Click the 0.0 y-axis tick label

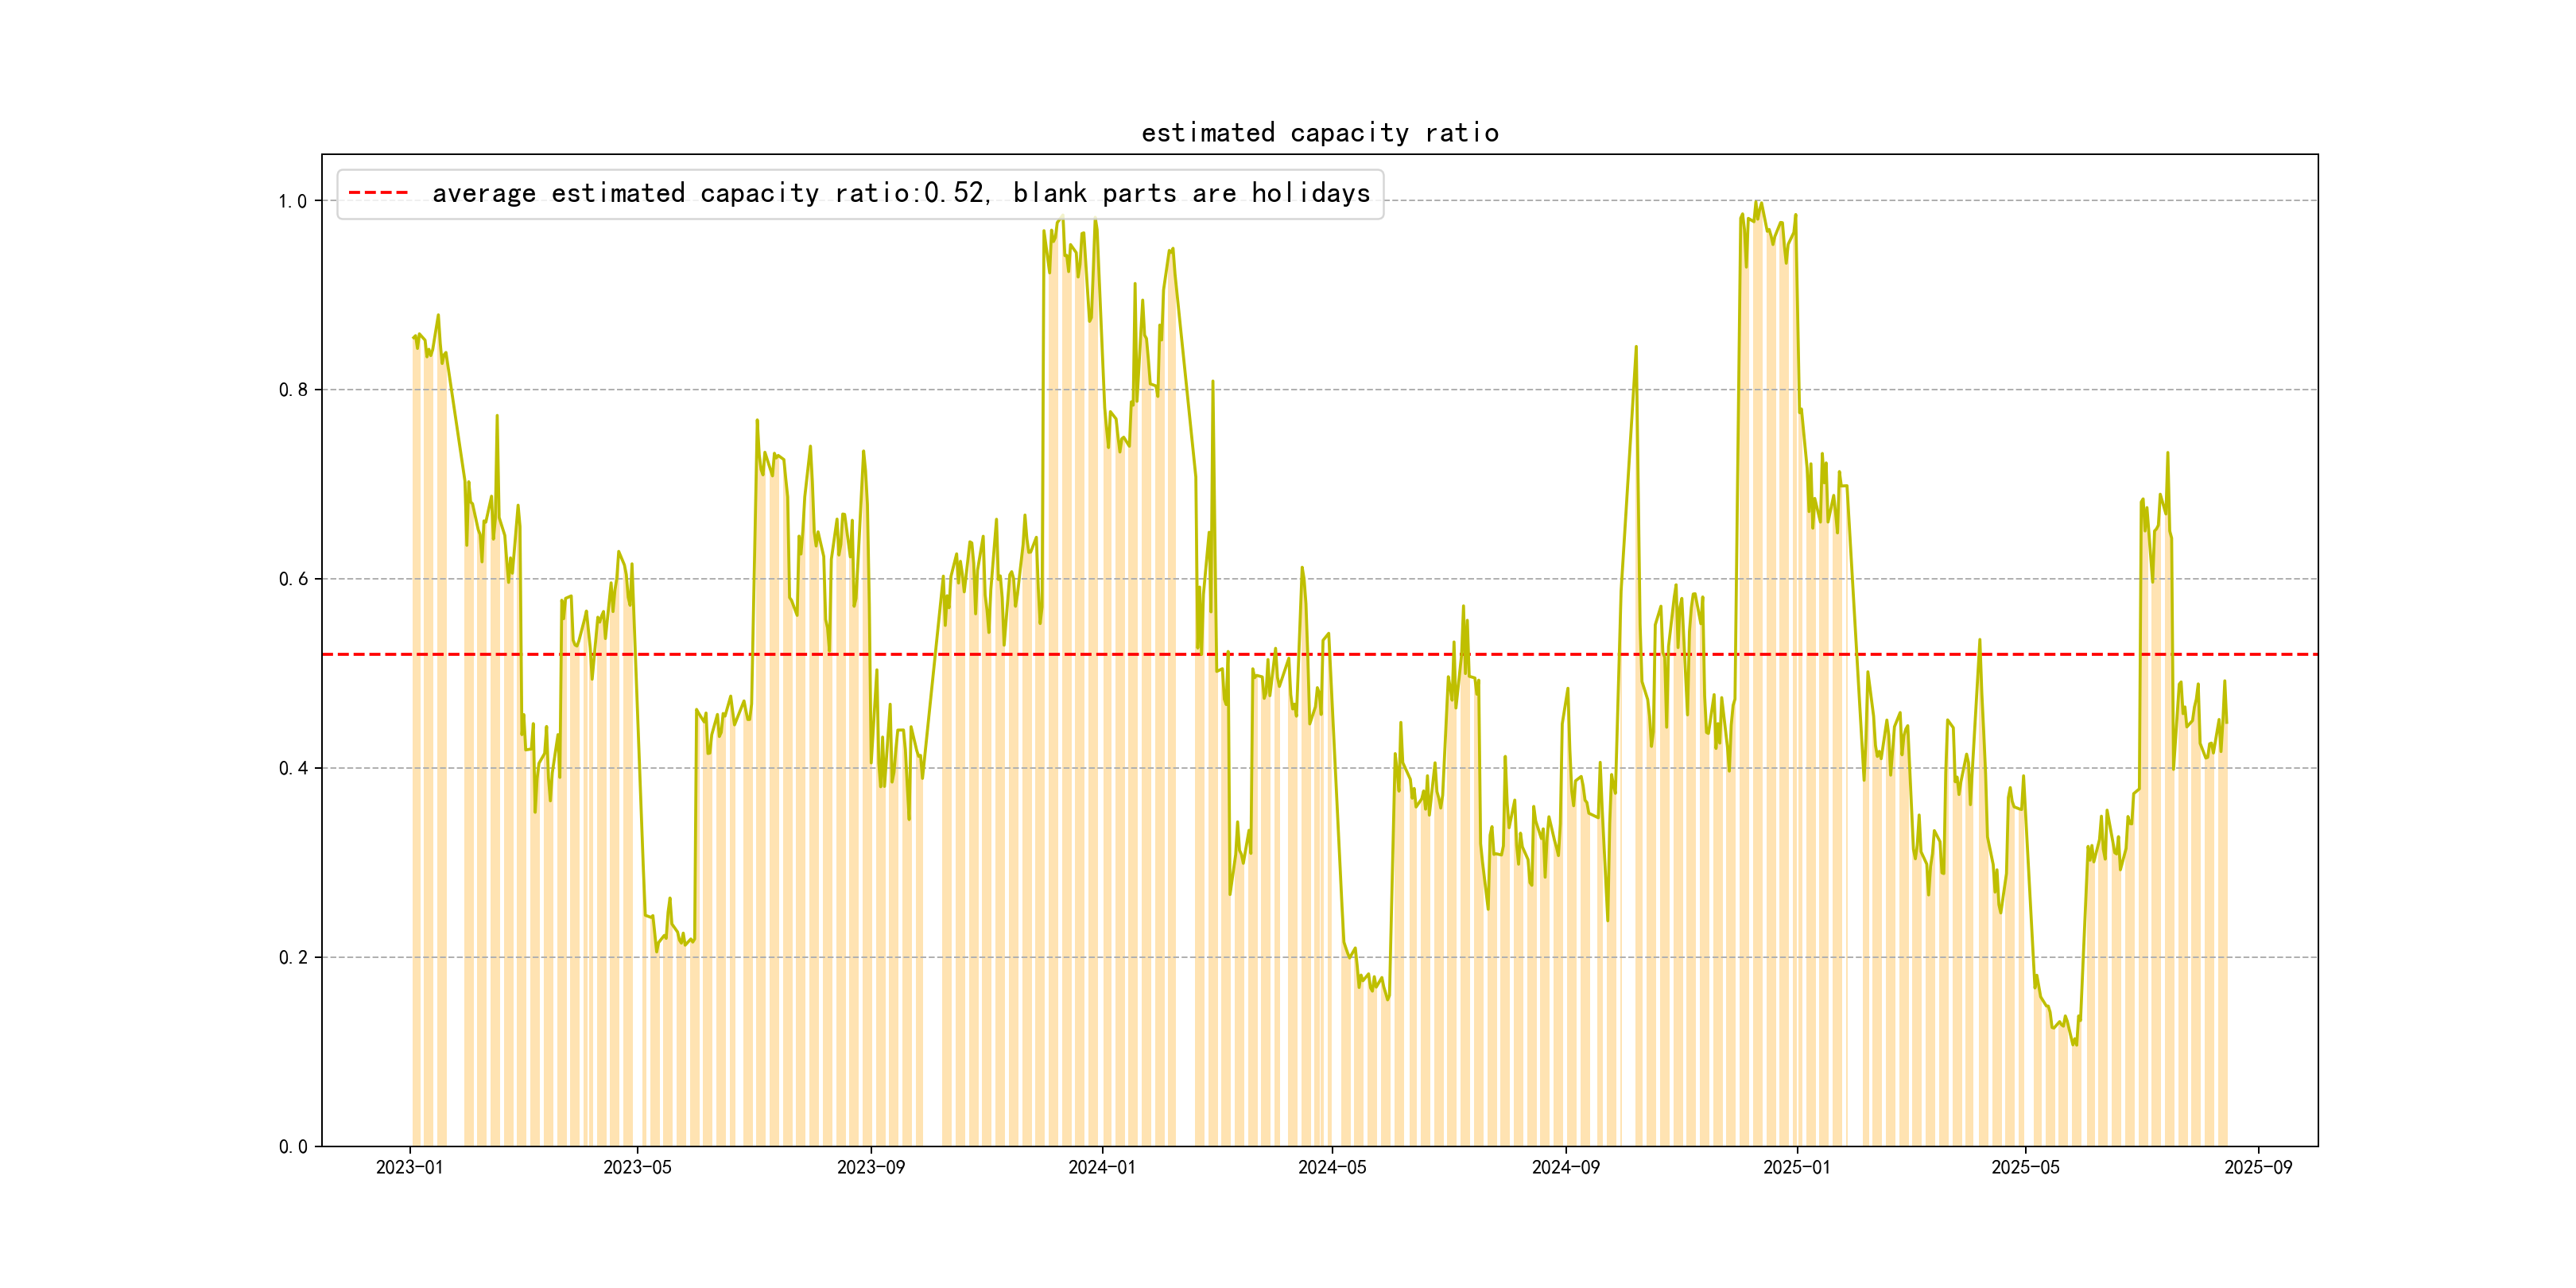click(292, 1146)
